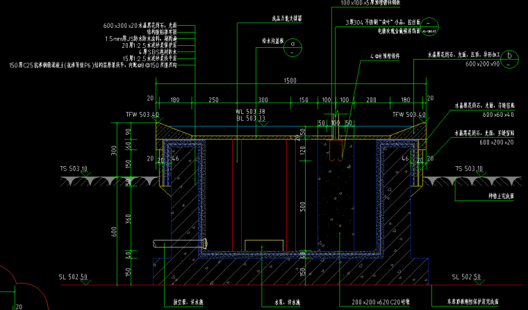This screenshot has height=310, width=528.
Task: Click the detail callout bubble labeled a
Action: (x=293, y=46)
